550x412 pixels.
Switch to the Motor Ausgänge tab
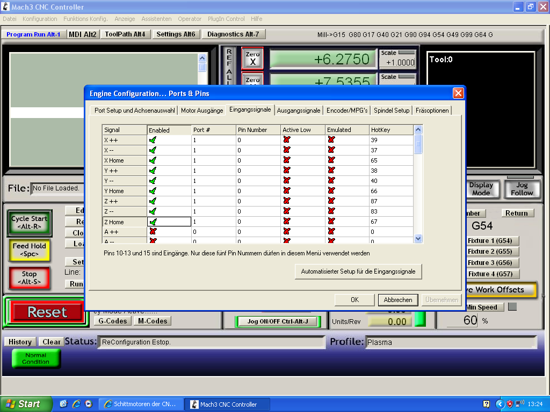pos(202,111)
